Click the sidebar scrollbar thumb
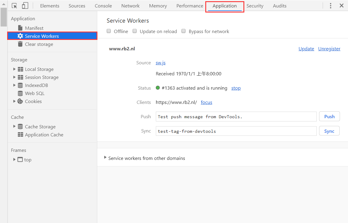348x223 pixels. (4, 17)
